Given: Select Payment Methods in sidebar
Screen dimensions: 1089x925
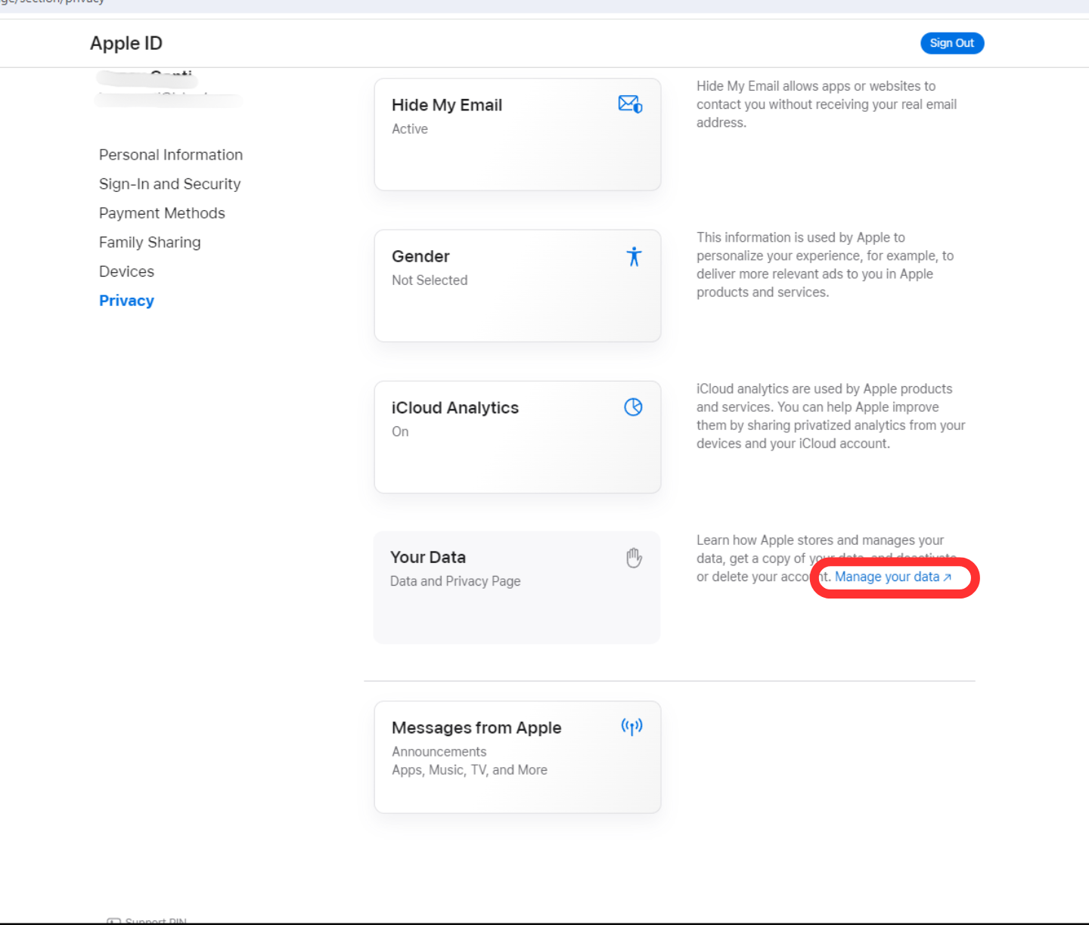Looking at the screenshot, I should (x=162, y=213).
